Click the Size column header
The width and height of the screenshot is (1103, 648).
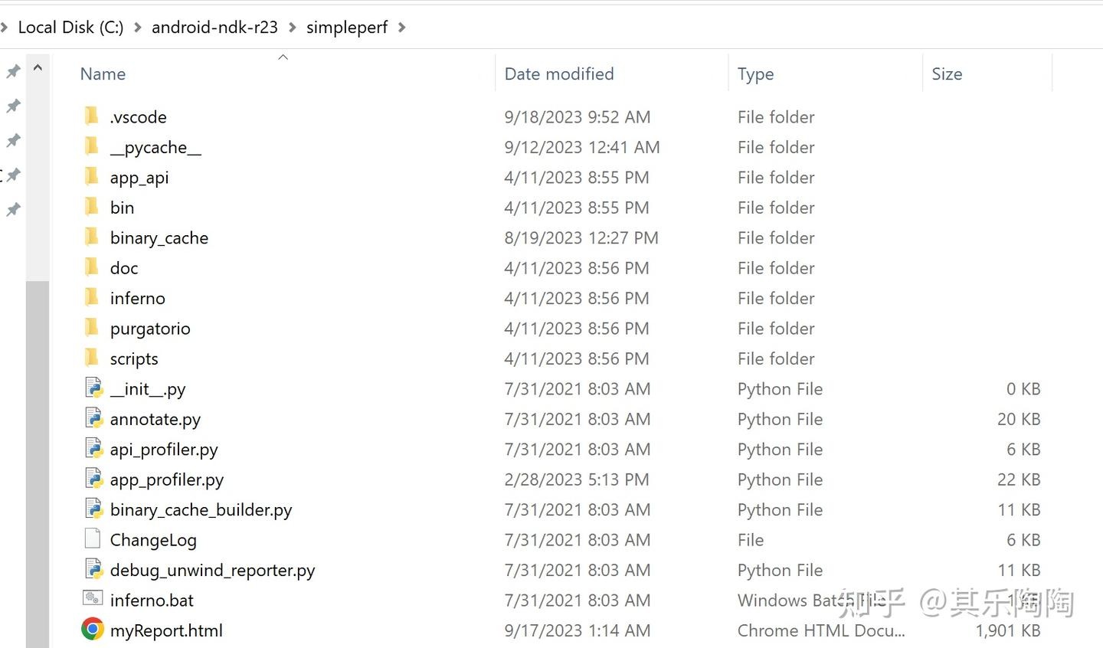point(947,74)
